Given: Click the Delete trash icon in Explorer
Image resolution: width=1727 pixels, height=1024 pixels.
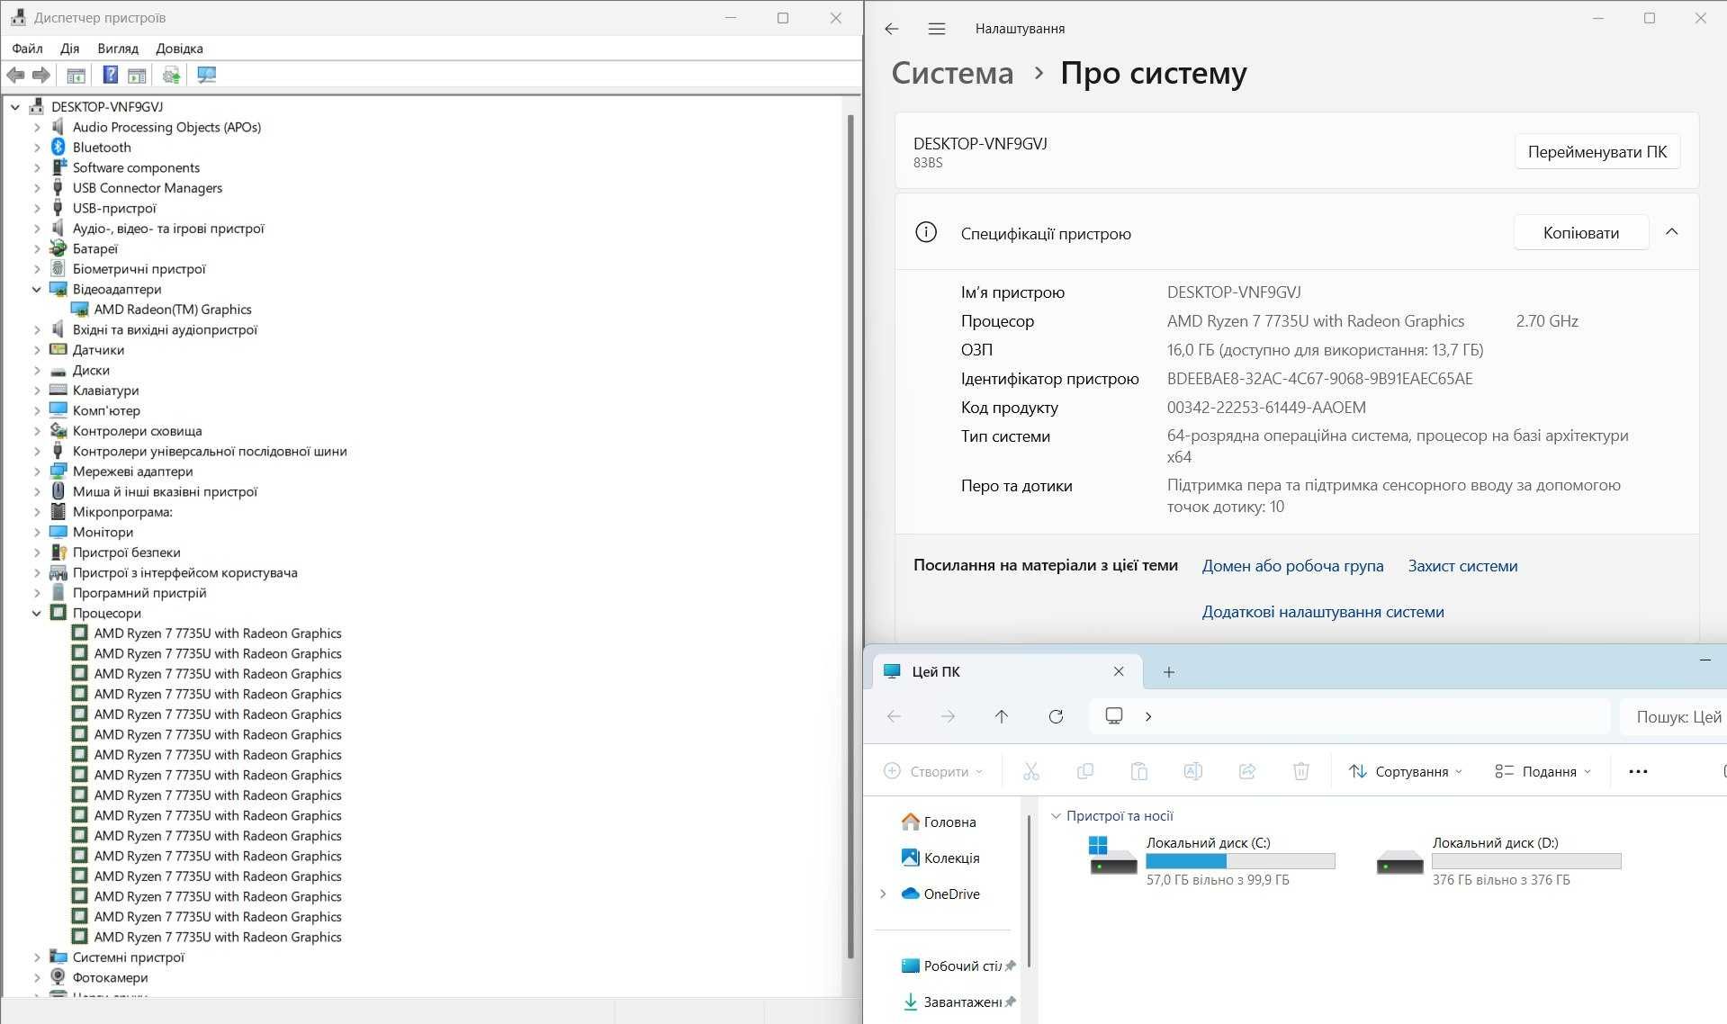Looking at the screenshot, I should (x=1301, y=771).
